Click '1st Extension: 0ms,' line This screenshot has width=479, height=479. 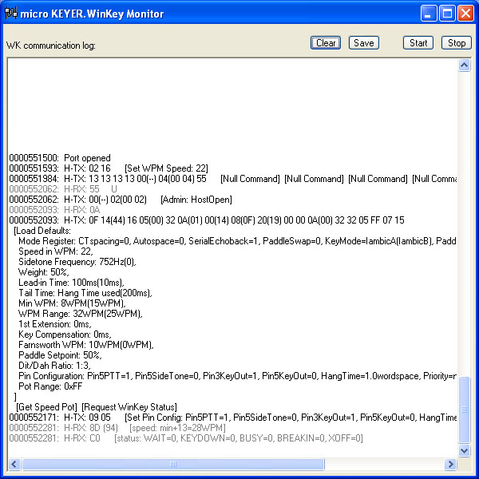[54, 324]
